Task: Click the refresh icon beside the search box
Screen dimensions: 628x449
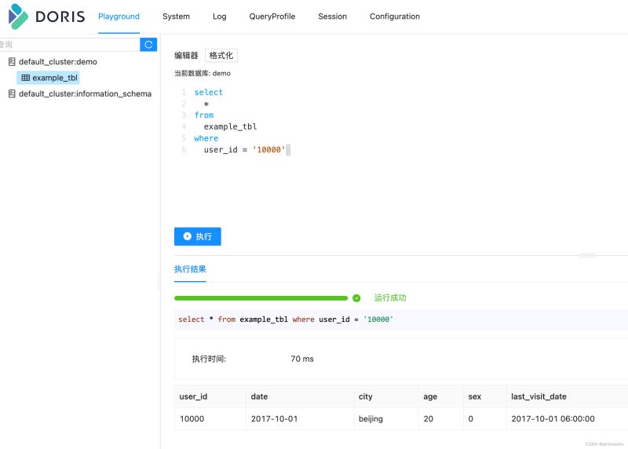Action: point(148,45)
